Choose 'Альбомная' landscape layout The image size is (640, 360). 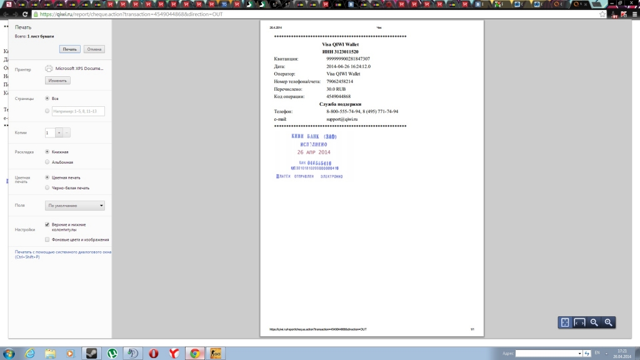[47, 162]
